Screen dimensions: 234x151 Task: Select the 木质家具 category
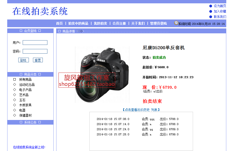pos(25,105)
